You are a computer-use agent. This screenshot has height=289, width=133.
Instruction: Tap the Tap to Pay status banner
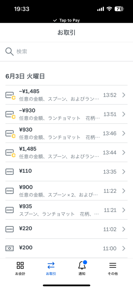66,20
